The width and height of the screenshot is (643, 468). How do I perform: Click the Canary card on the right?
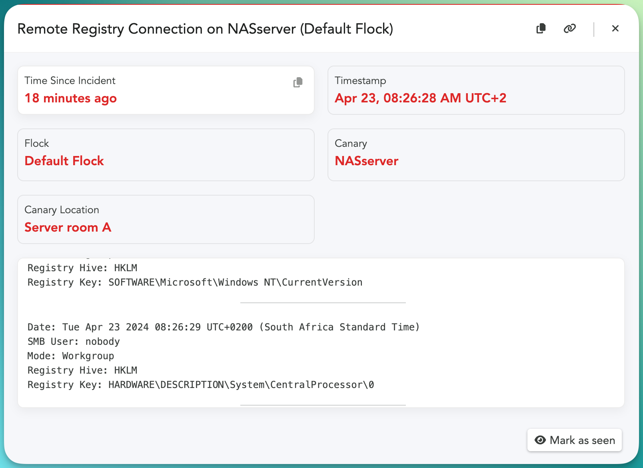[476, 155]
